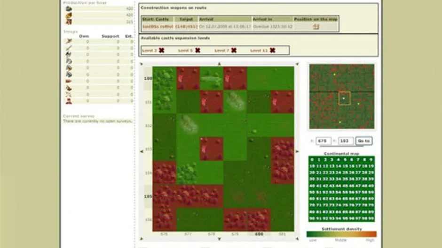Open the Level 3 castle expansion link
The height and width of the screenshot is (248, 442).
(x=150, y=51)
